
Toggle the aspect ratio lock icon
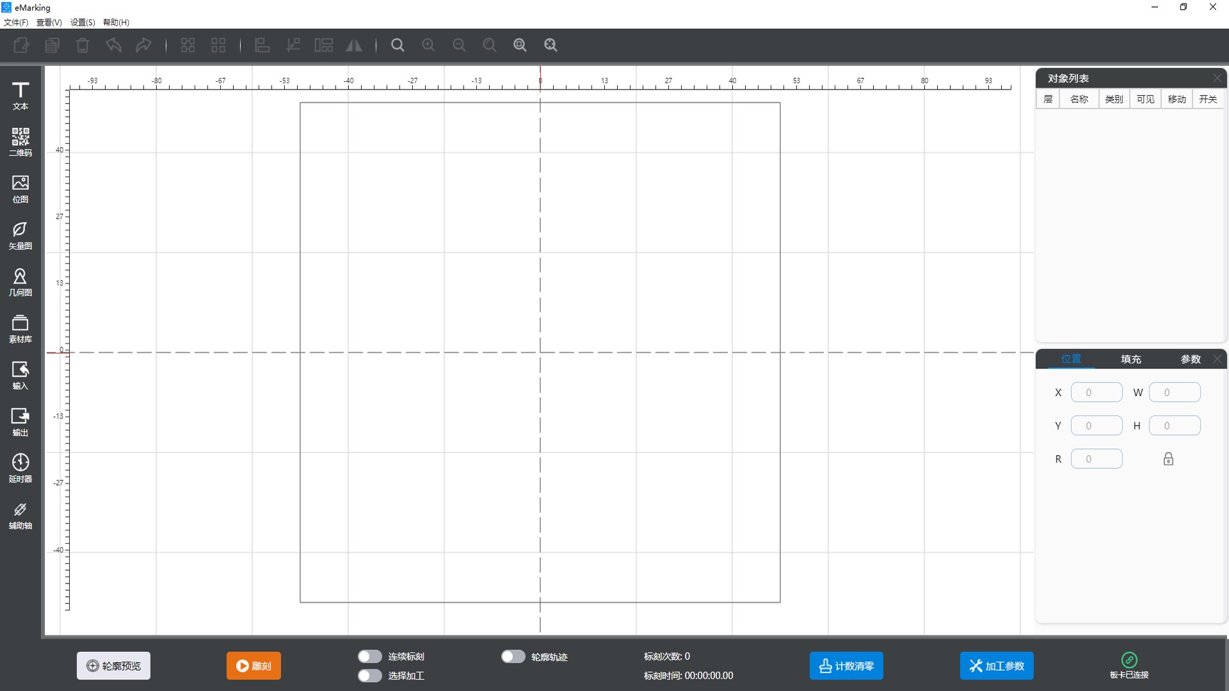coord(1168,459)
